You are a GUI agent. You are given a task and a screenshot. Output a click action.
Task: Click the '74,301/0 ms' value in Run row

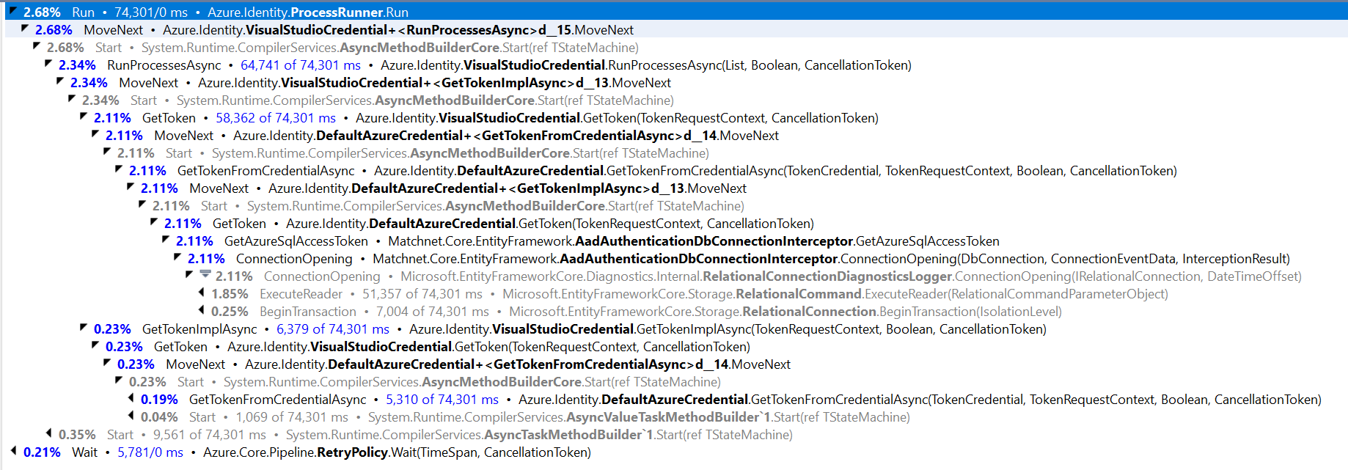[x=151, y=12]
